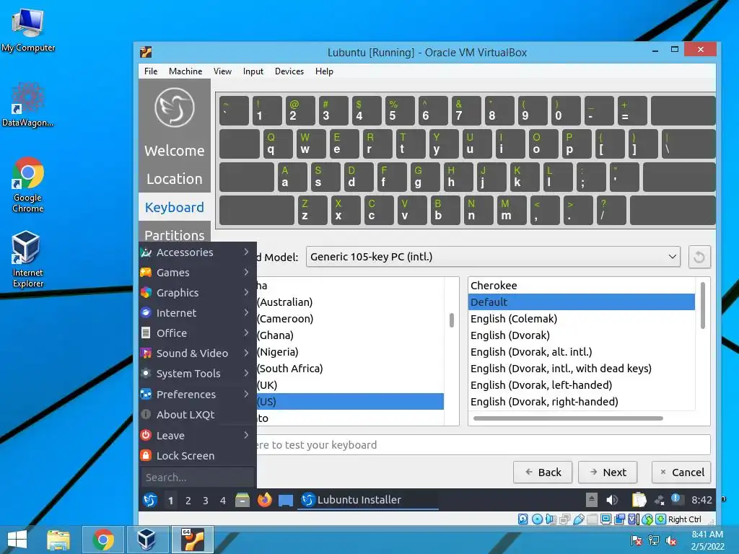
Task: Expand the System Tools submenu
Action: click(198, 374)
